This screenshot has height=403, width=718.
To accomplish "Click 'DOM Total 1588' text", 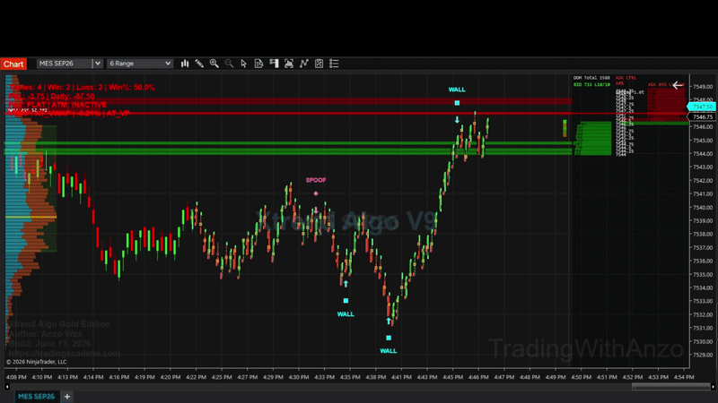I will (591, 78).
